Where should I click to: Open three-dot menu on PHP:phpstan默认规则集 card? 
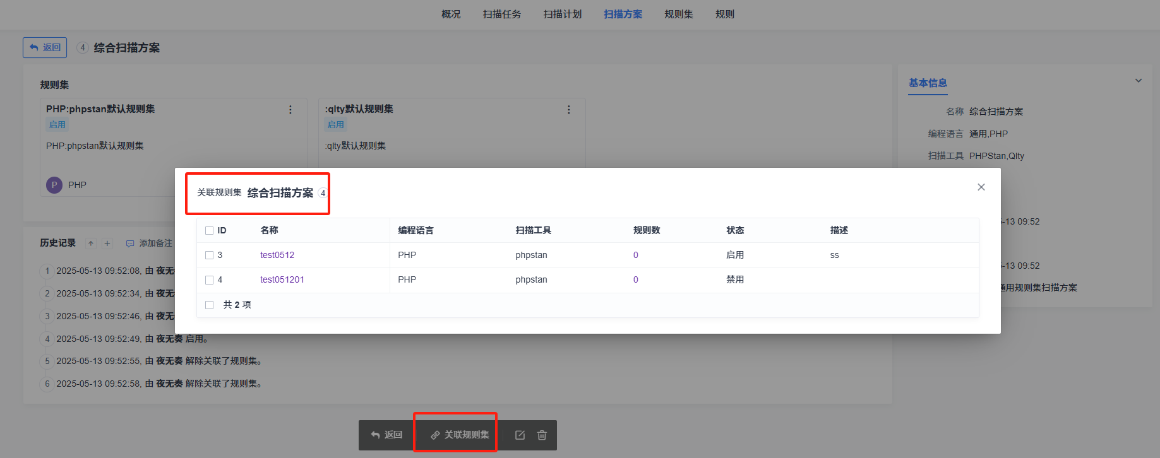point(290,110)
